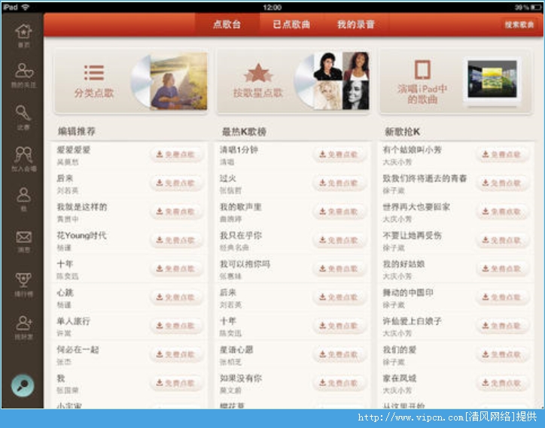
Task: Click the battery indicator in status bar
Action: click(x=536, y=8)
